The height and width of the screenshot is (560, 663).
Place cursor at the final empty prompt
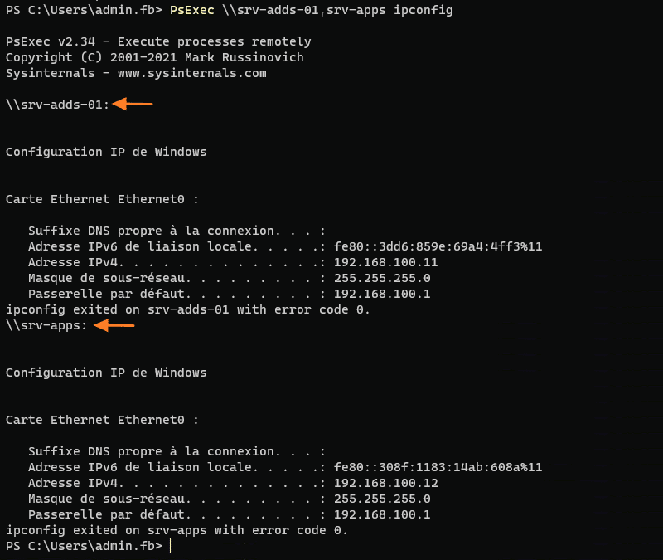click(x=171, y=546)
